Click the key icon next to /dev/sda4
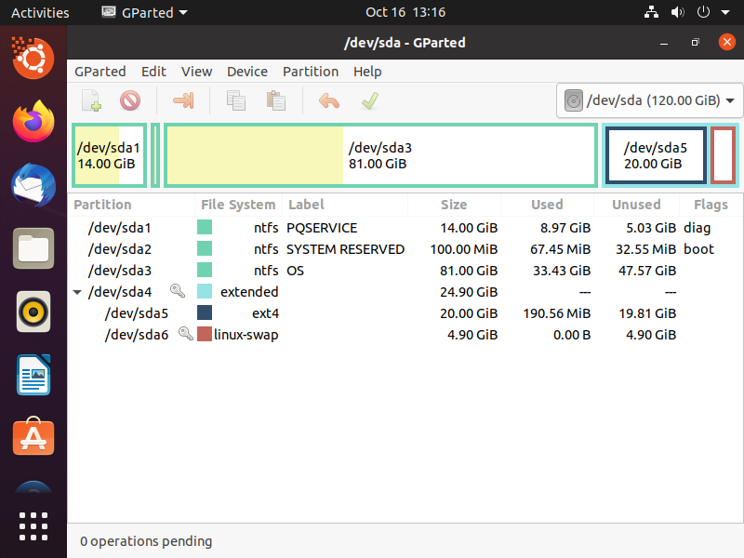 178,290
